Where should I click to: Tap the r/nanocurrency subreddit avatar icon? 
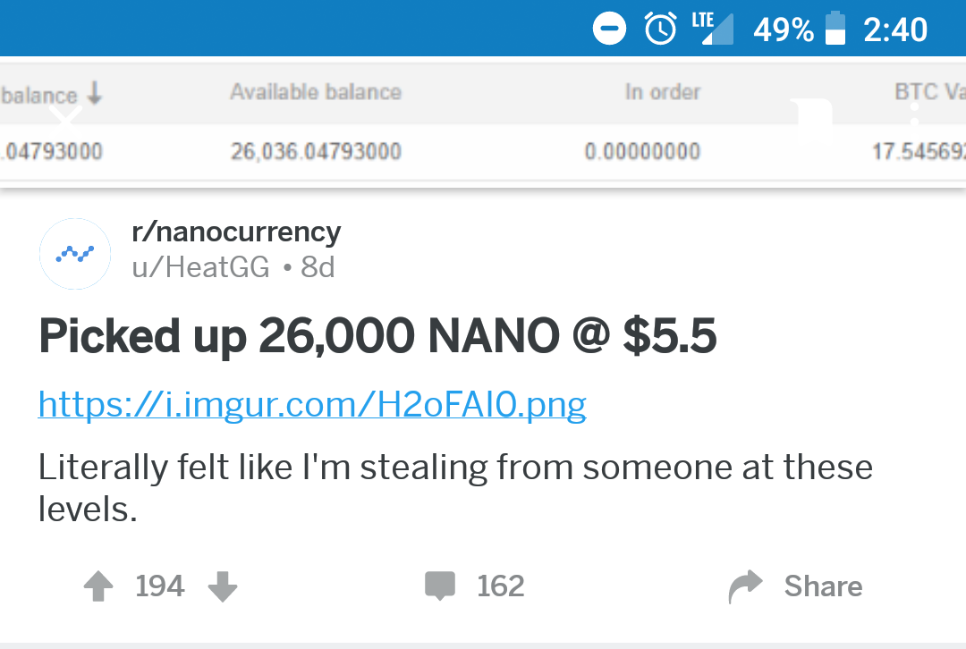tap(75, 254)
